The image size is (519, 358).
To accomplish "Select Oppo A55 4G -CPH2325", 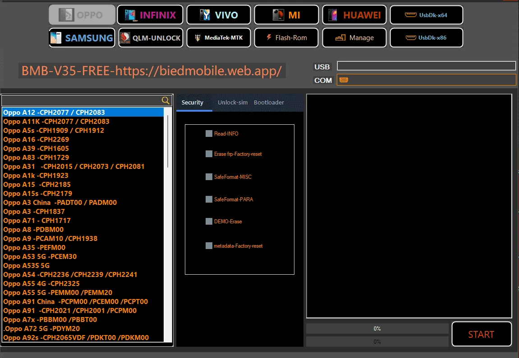I will click(83, 284).
